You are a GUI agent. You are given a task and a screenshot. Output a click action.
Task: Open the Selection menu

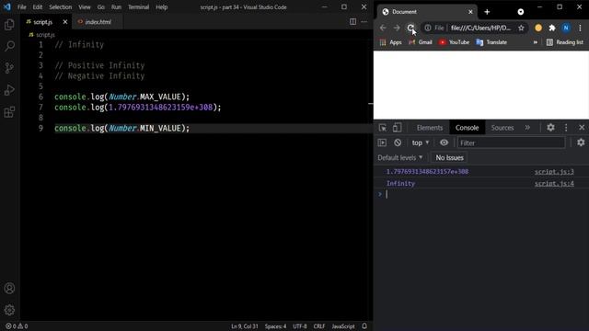tap(60, 7)
